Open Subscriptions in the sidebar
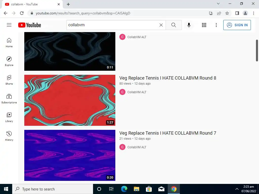This screenshot has height=194, width=259. coord(9,99)
